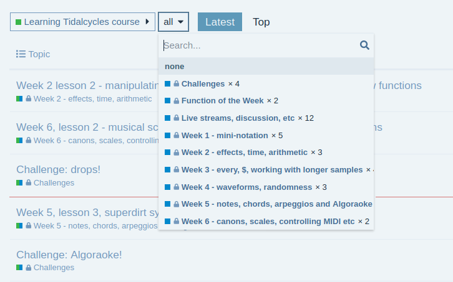Switch to the Top tab
Viewport: 453px width, 282px height.
point(261,22)
